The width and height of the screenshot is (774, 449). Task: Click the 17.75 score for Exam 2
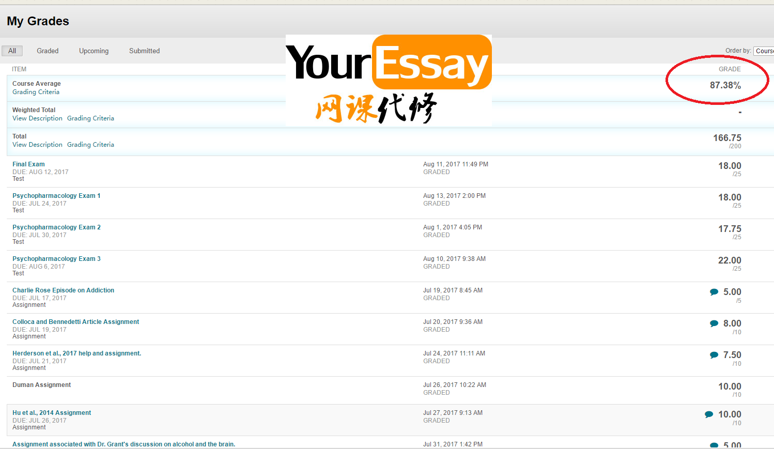point(730,229)
